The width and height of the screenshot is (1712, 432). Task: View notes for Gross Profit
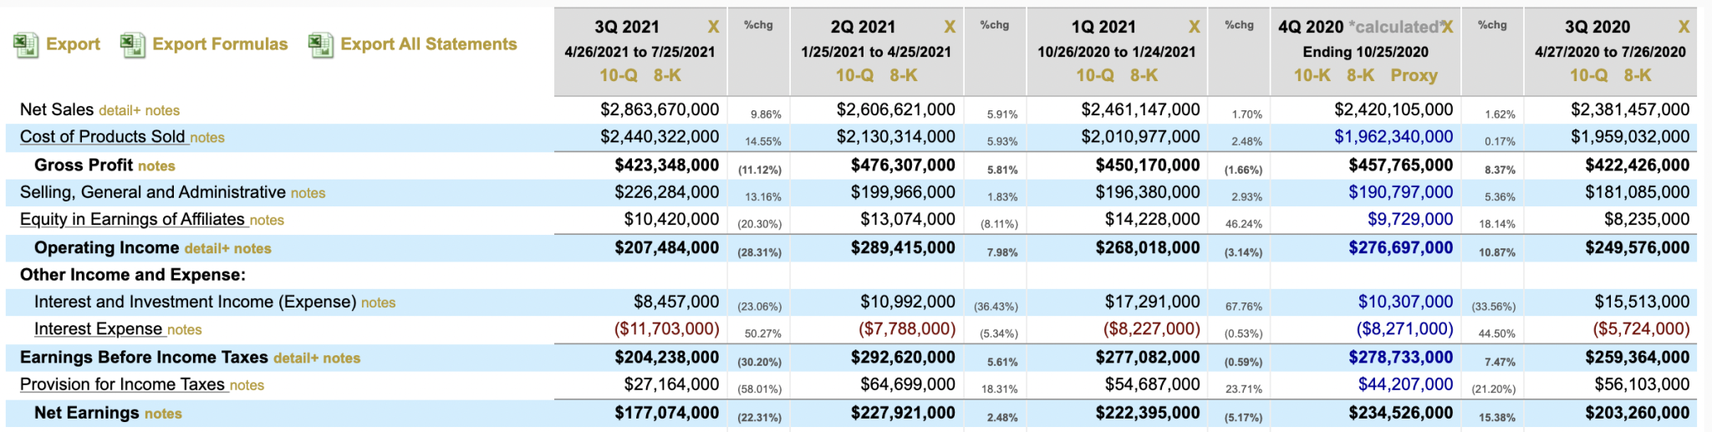pos(156,165)
